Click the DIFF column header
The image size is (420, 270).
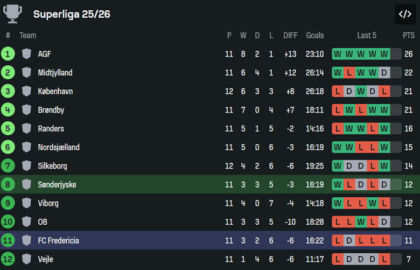coord(290,36)
